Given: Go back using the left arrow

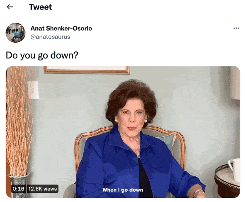Looking at the screenshot, I should tap(10, 7).
